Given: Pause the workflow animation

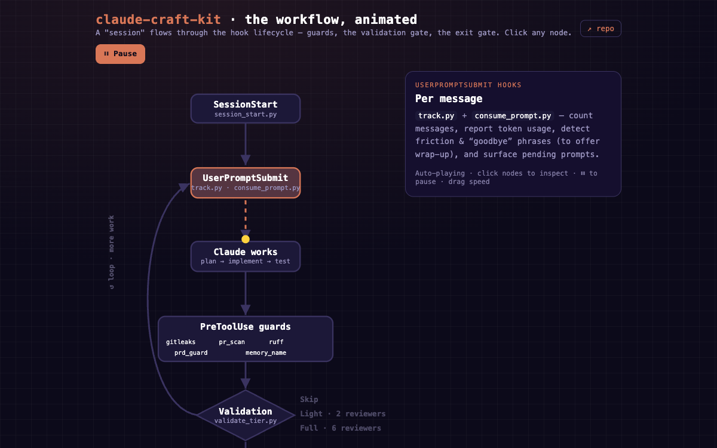Looking at the screenshot, I should pos(120,54).
